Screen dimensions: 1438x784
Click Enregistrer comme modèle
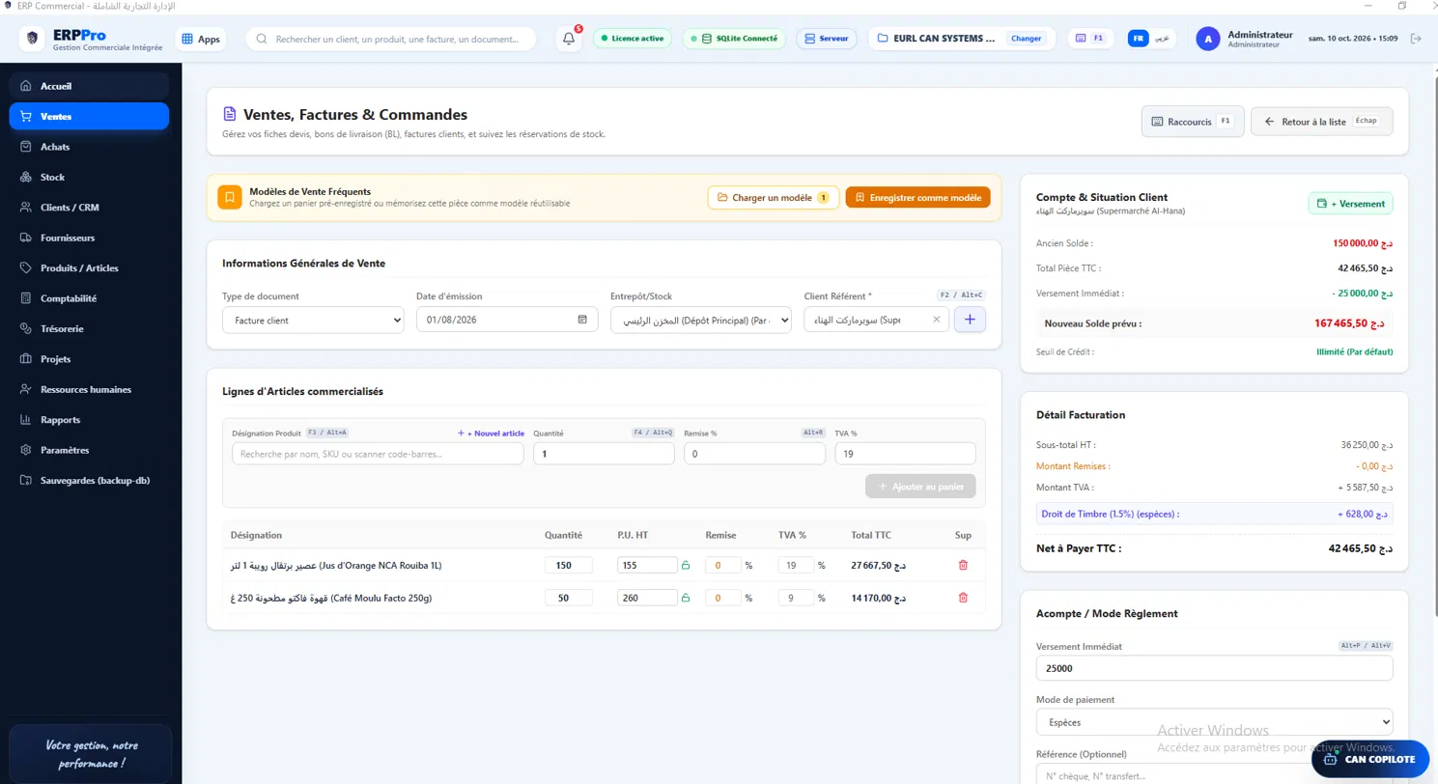click(917, 198)
